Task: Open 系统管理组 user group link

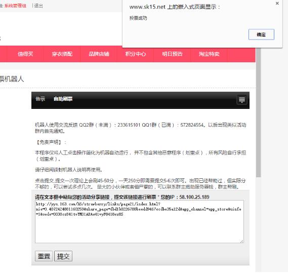Action: (x=15, y=6)
